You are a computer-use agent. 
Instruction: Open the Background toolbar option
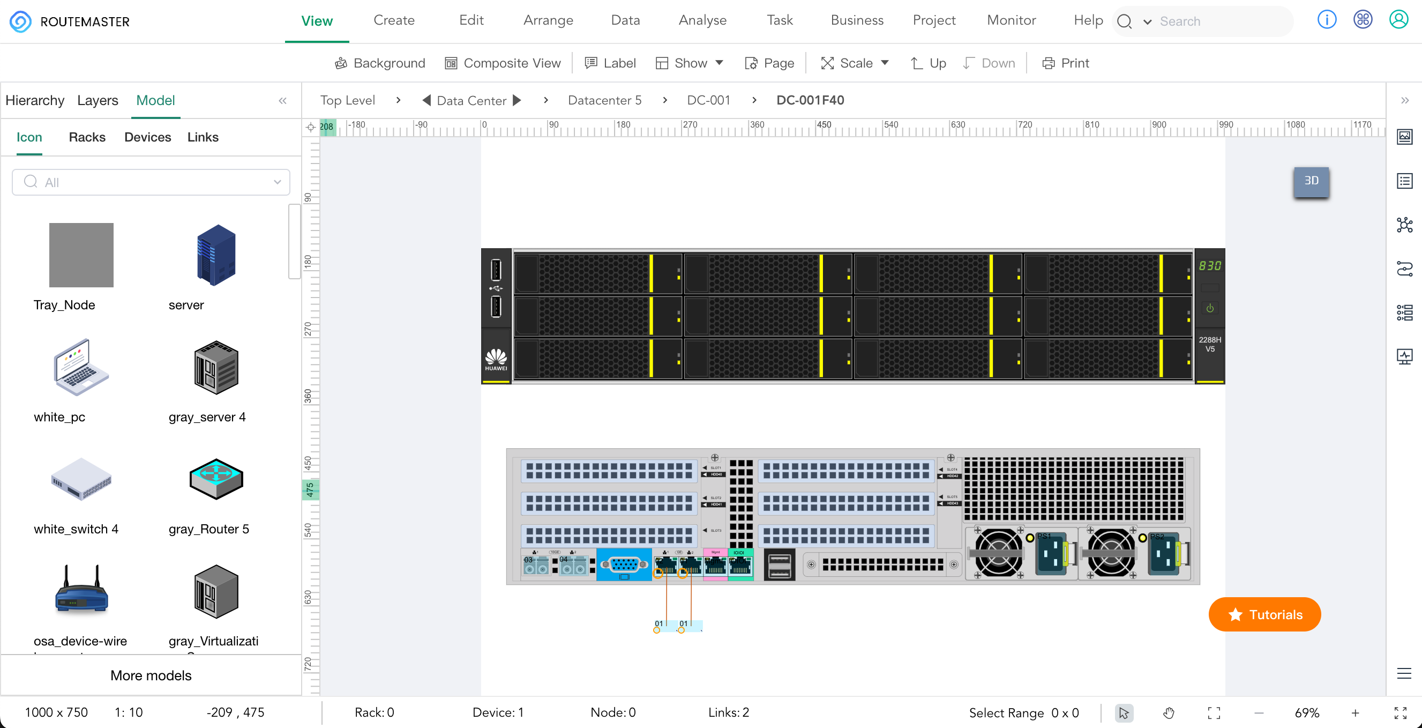coord(380,63)
